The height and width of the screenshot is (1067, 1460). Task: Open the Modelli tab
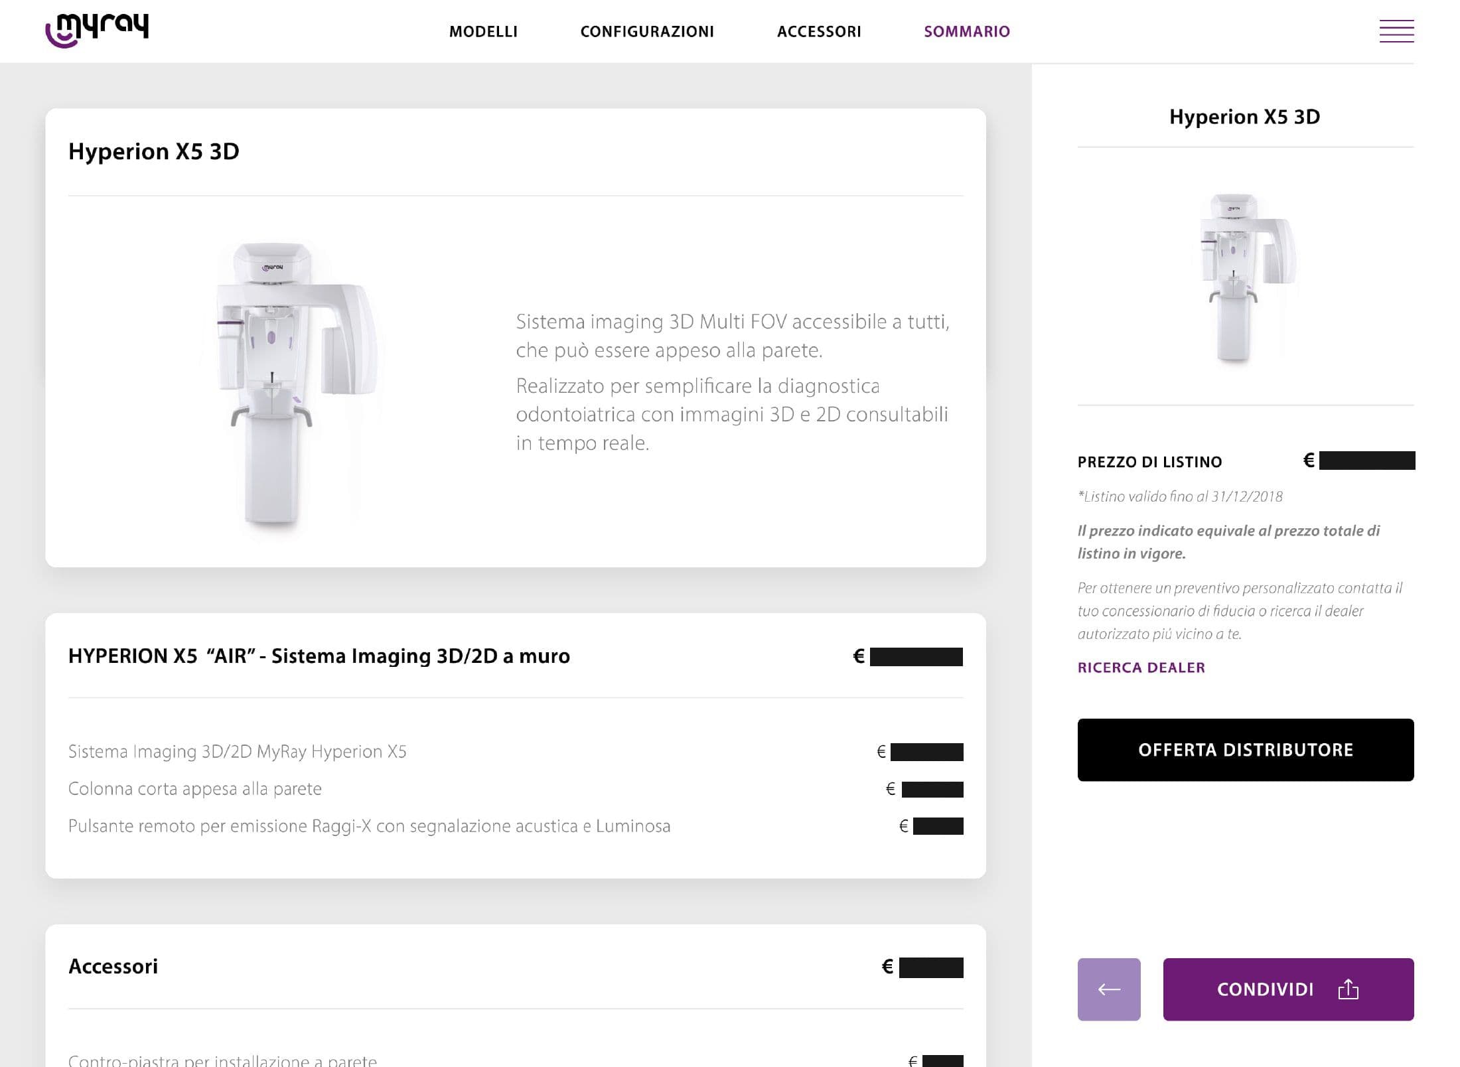pos(483,31)
